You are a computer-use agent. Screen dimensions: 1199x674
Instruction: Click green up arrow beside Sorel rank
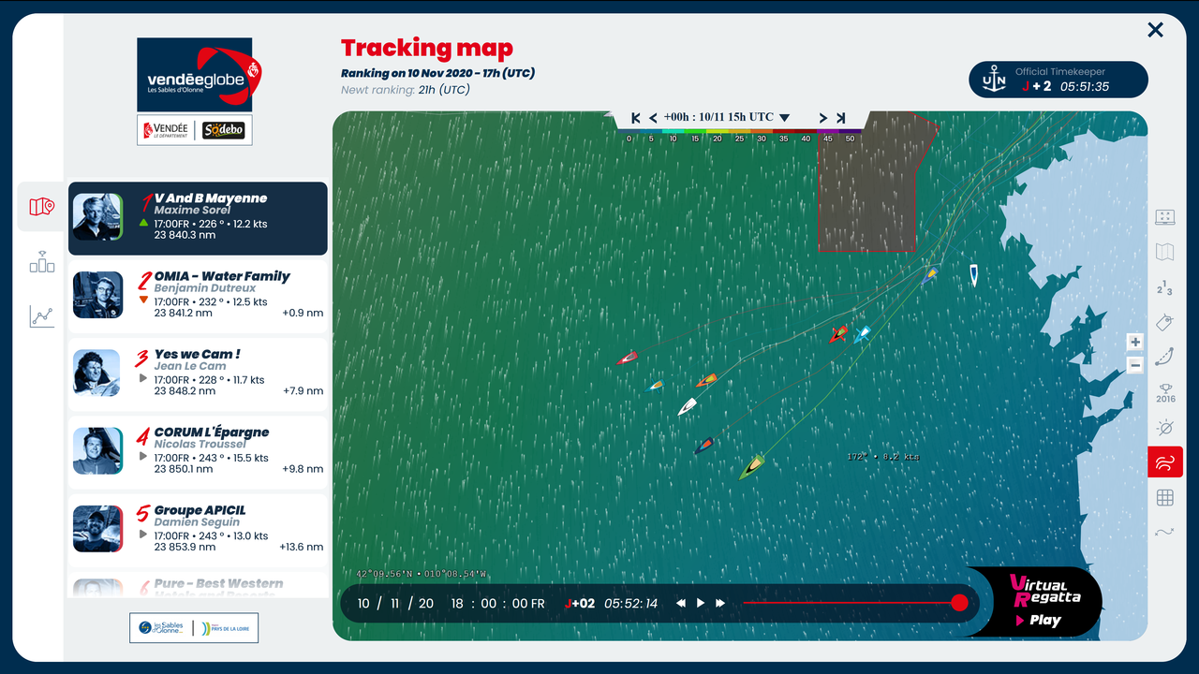pyautogui.click(x=143, y=223)
